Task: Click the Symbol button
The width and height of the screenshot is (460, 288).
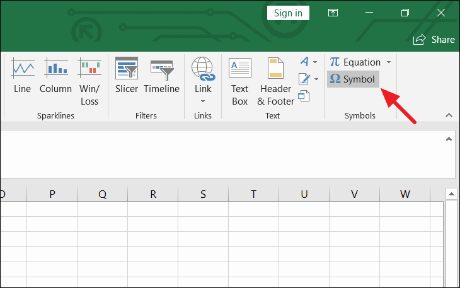Action: (353, 79)
